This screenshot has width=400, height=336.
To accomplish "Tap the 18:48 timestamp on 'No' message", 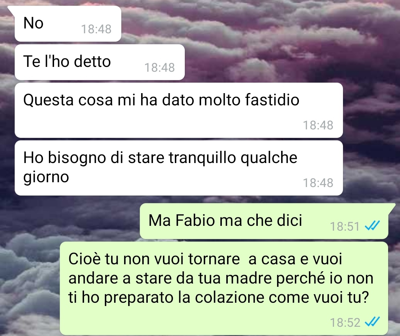I will tap(96, 29).
